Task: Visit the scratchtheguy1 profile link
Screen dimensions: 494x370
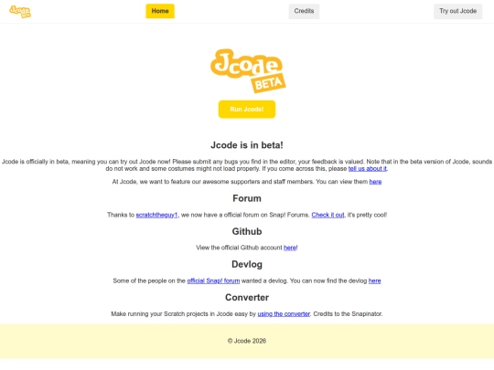Action: (157, 215)
